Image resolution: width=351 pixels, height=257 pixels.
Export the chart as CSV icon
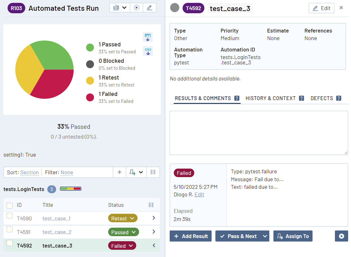pos(148,51)
